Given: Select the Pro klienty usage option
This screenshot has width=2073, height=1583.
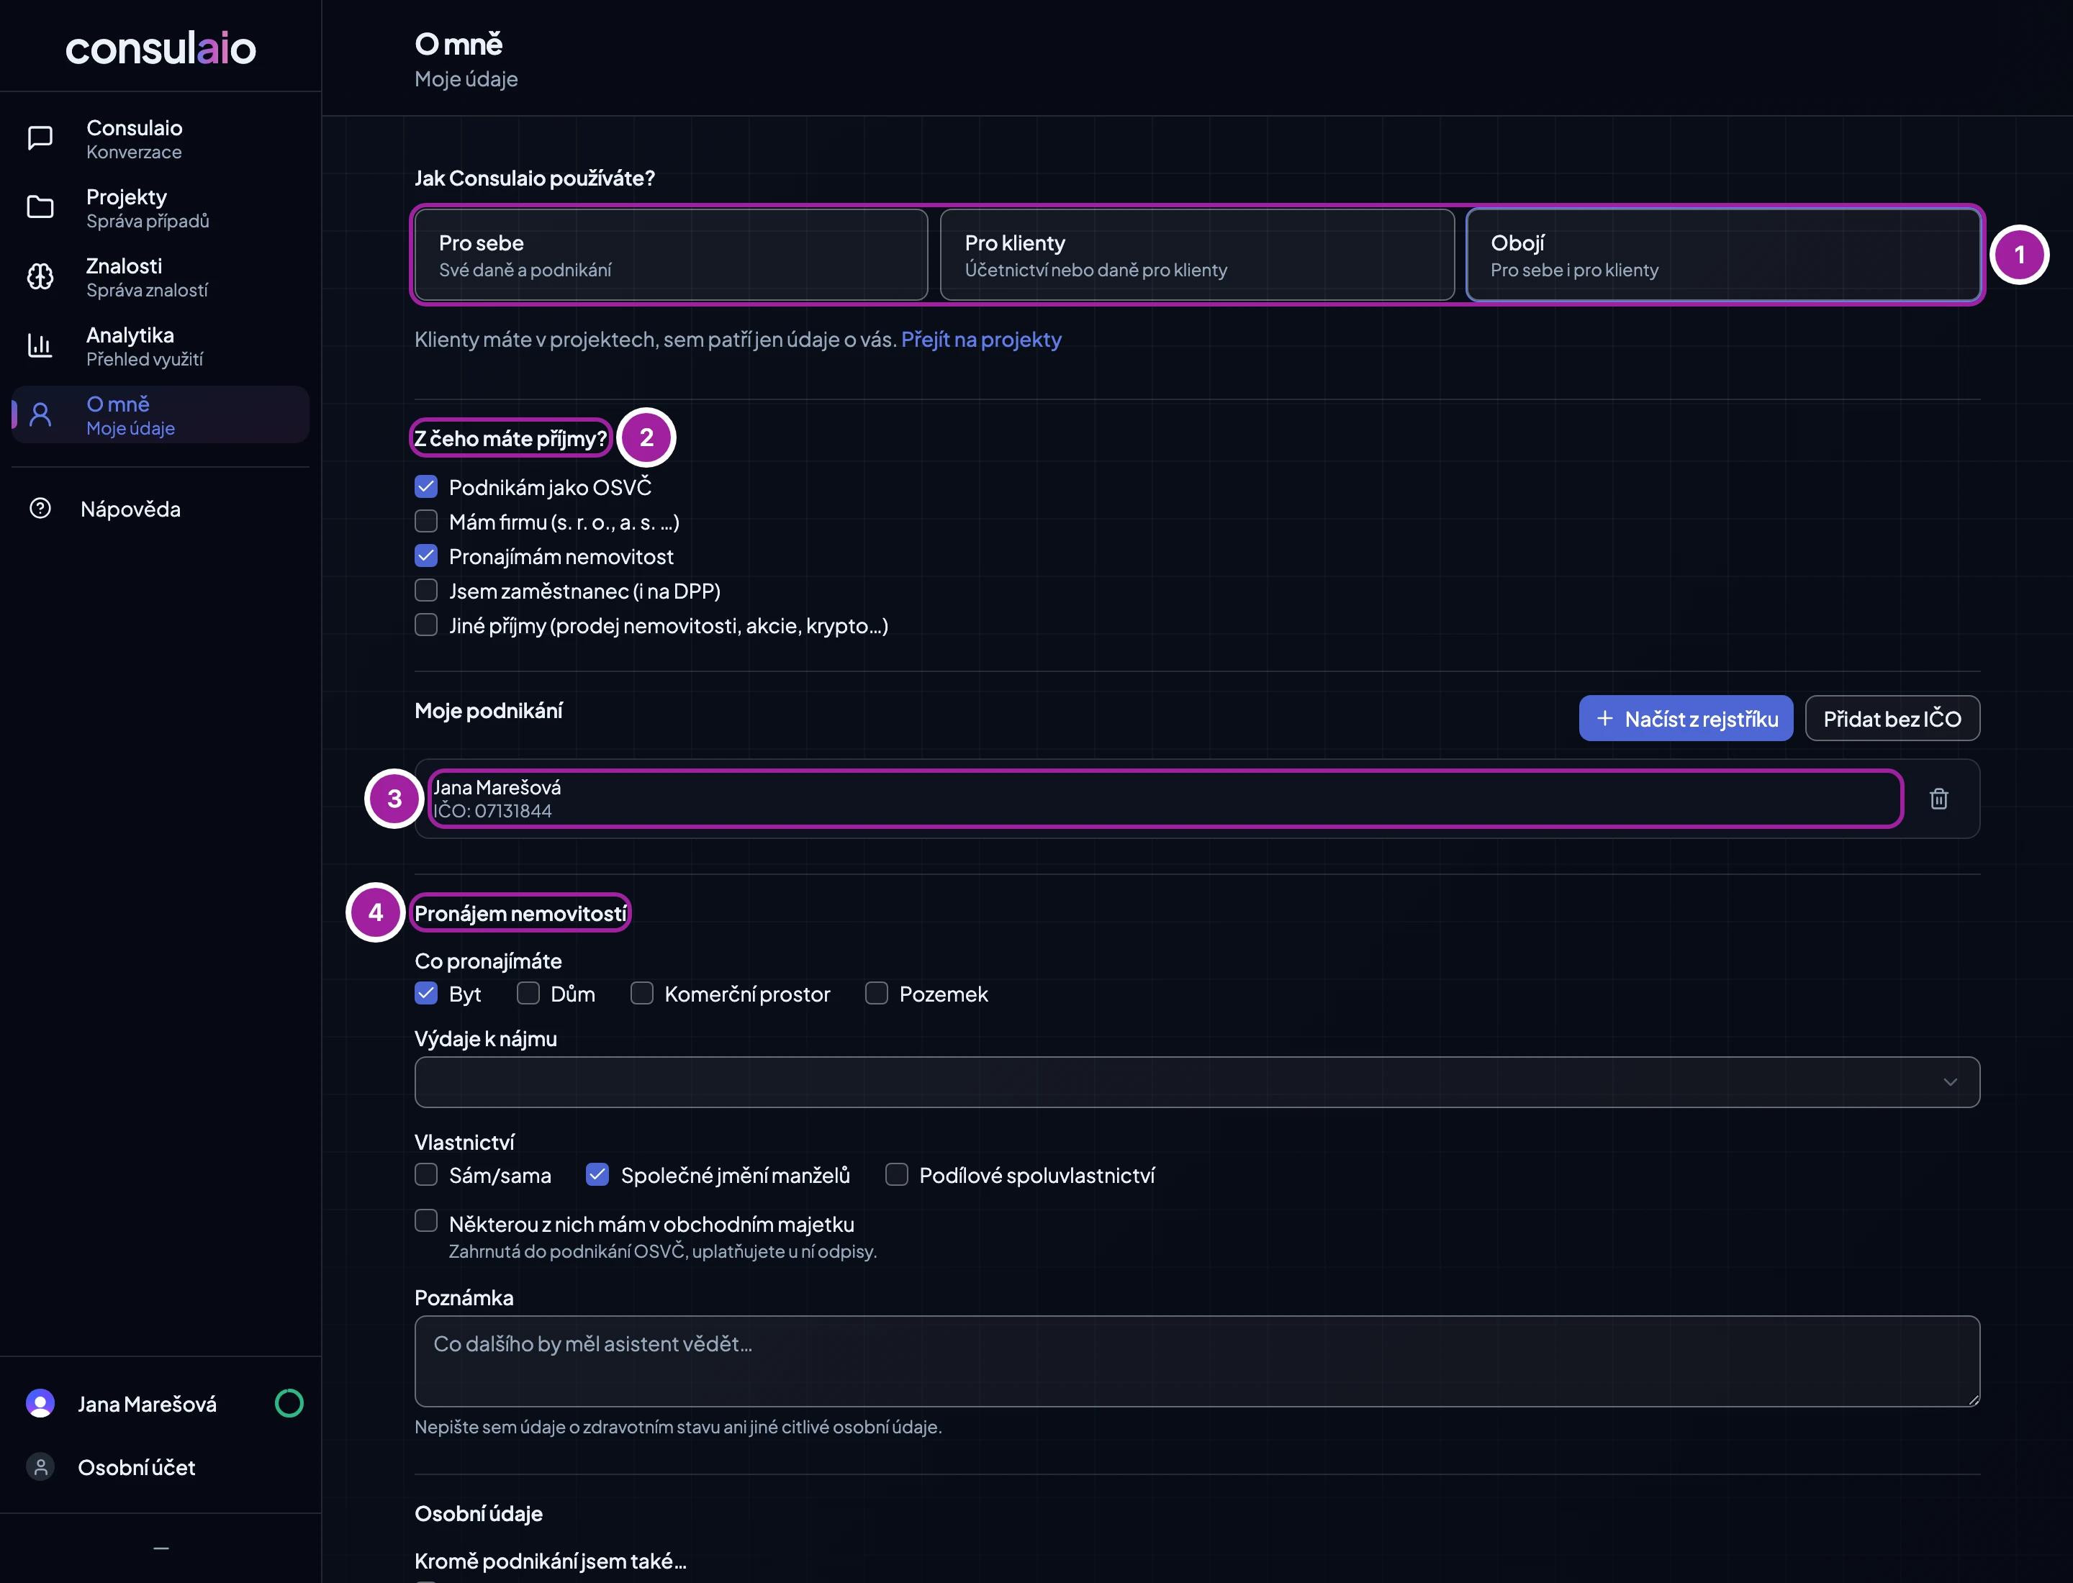Looking at the screenshot, I should tap(1197, 255).
